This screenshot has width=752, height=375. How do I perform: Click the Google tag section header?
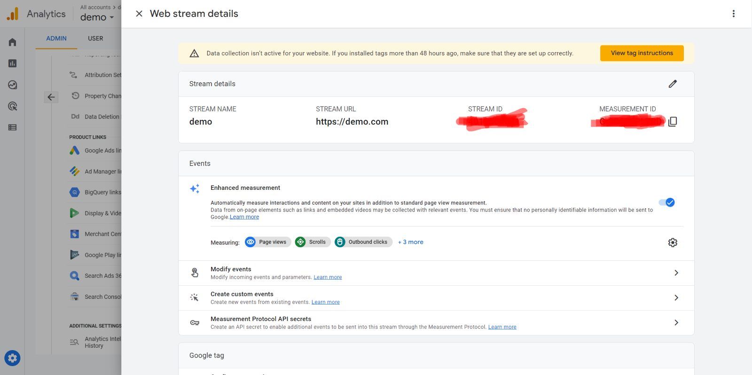(436, 356)
